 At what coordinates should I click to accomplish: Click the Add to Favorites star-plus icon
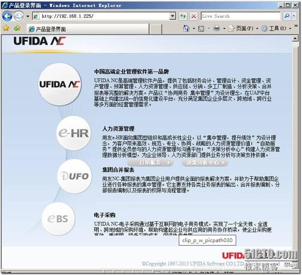[17, 28]
